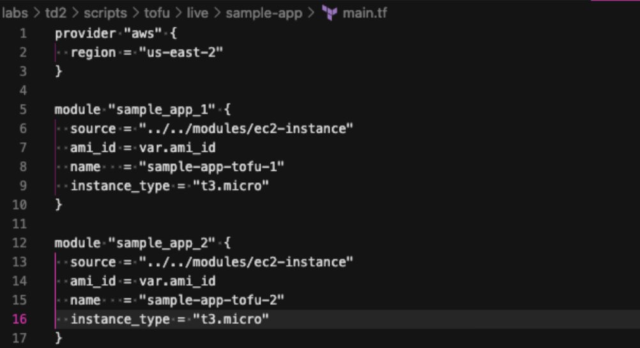
Task: Place the cursor on the "sample-app-tofu-1" name value
Action: 211,166
